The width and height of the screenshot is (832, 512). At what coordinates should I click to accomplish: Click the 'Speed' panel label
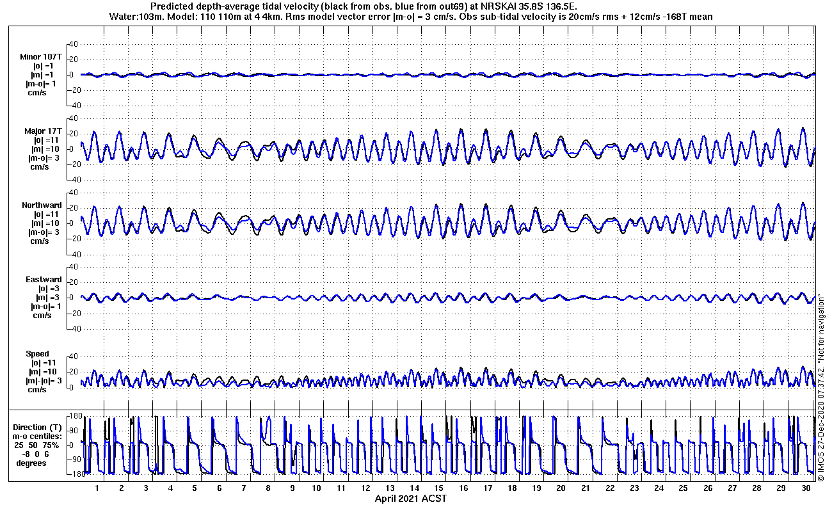[x=37, y=354]
